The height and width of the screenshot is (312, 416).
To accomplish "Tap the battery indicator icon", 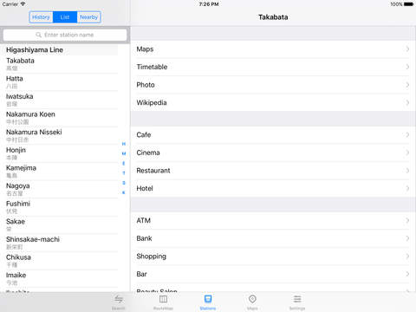I will coord(409,4).
